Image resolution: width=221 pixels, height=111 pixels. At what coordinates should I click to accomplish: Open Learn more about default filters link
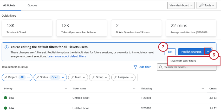[67, 56]
